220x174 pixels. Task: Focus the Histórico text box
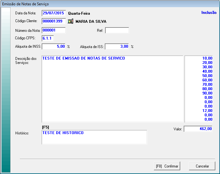pyautogui.click(x=94, y=137)
